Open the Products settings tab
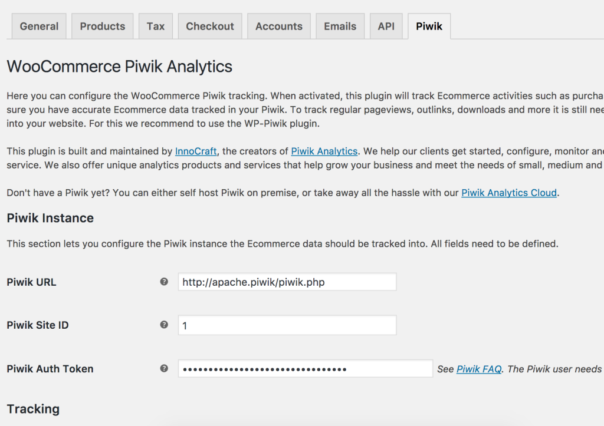604x426 pixels. 103,27
